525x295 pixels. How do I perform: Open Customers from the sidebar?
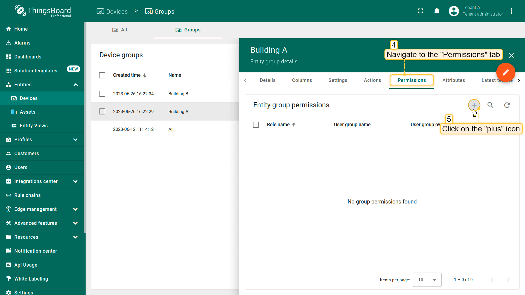pyautogui.click(x=27, y=154)
